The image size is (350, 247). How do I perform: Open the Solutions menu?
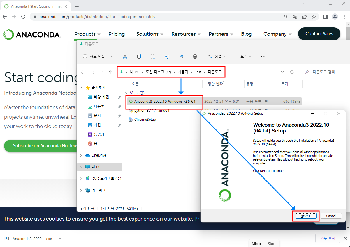(150, 34)
